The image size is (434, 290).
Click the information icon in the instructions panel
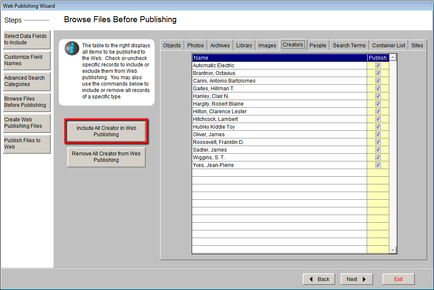click(72, 48)
